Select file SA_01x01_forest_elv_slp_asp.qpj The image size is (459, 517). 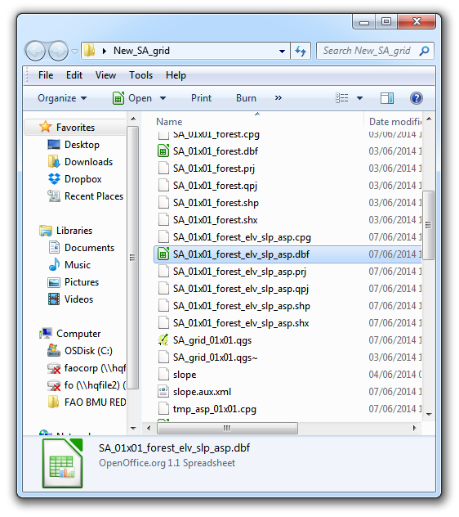[x=241, y=289]
